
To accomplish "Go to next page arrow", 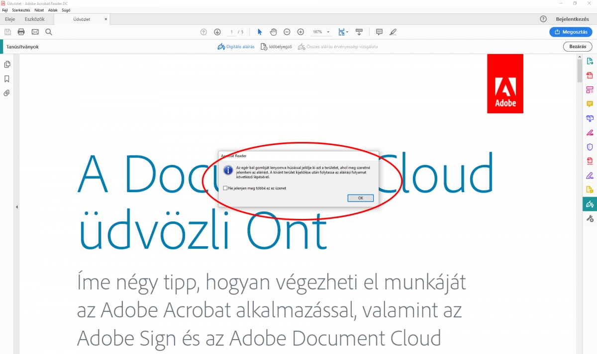I will coord(217,32).
